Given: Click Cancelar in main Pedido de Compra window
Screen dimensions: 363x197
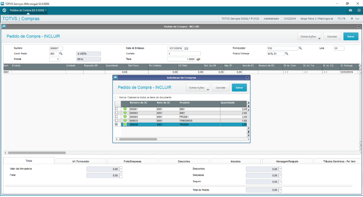Looking at the screenshot, I should coord(332,37).
